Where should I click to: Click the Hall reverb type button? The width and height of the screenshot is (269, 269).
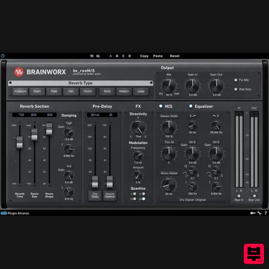(71, 91)
